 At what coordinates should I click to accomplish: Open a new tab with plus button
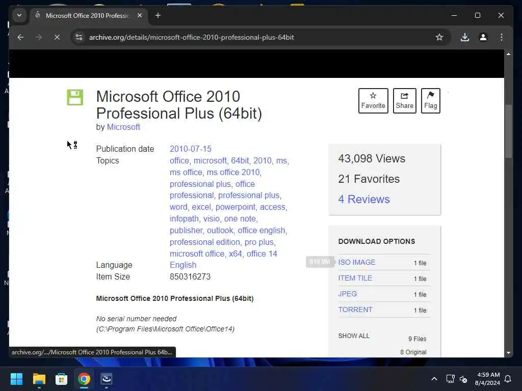(158, 15)
